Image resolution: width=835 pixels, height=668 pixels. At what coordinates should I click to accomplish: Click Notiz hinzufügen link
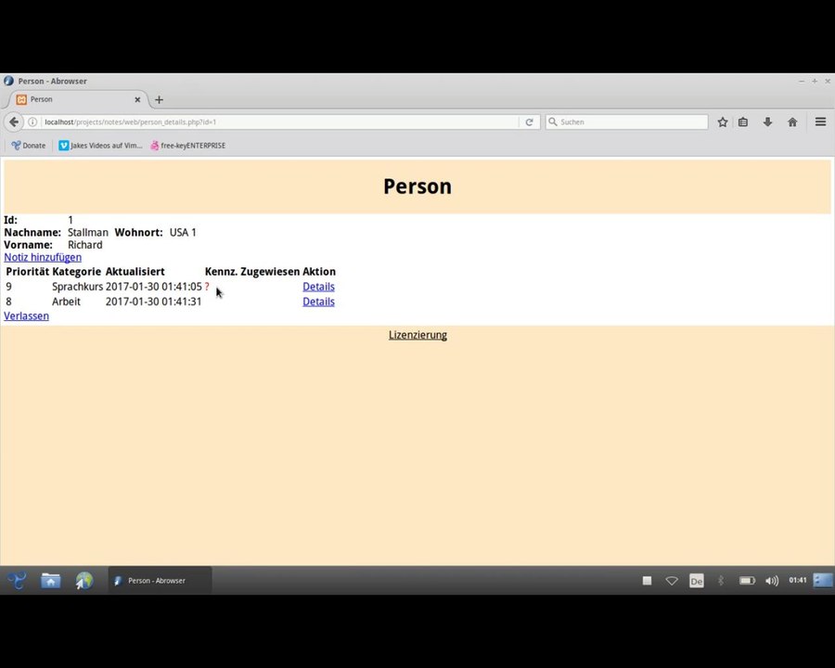(x=43, y=257)
